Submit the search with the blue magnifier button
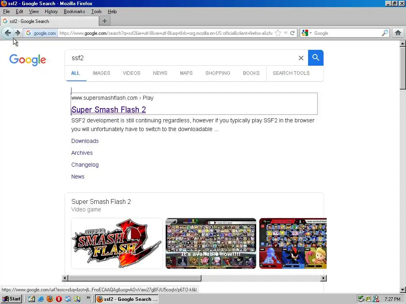The height and width of the screenshot is (304, 406). click(316, 58)
